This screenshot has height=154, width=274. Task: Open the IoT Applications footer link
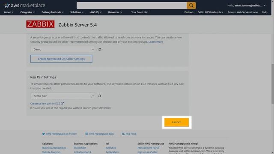pos(113,152)
